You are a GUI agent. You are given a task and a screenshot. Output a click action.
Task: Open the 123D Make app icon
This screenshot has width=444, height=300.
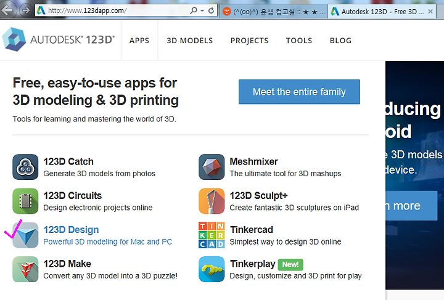pyautogui.click(x=25, y=269)
